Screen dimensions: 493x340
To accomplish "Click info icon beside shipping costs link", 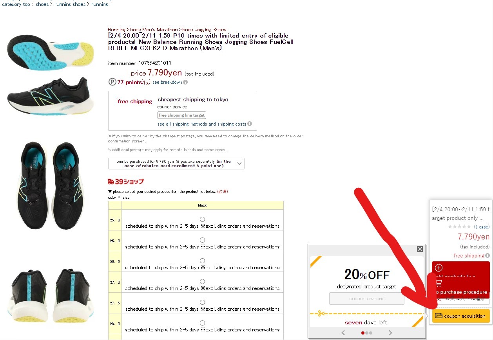I will click(x=250, y=124).
